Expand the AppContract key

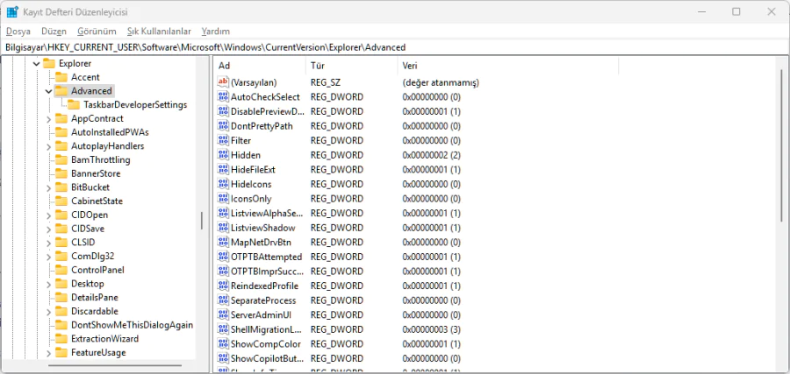click(48, 119)
